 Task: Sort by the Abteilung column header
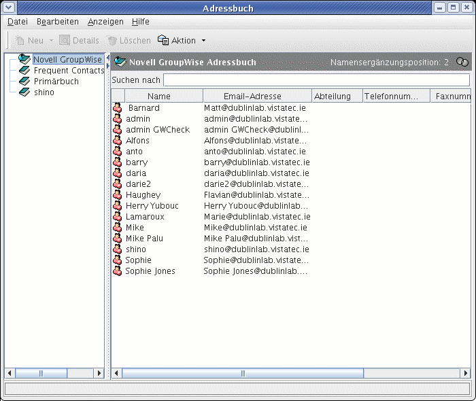point(337,96)
